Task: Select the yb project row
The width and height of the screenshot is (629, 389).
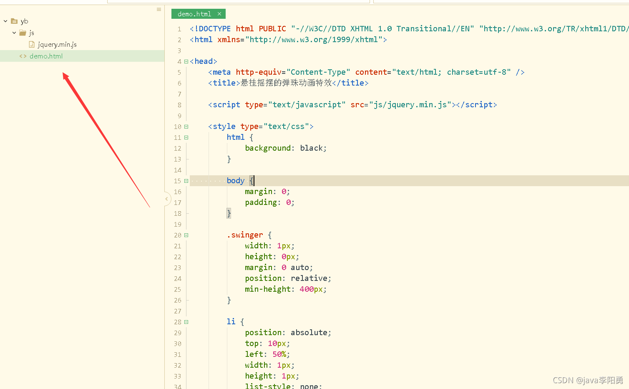Action: (x=82, y=21)
